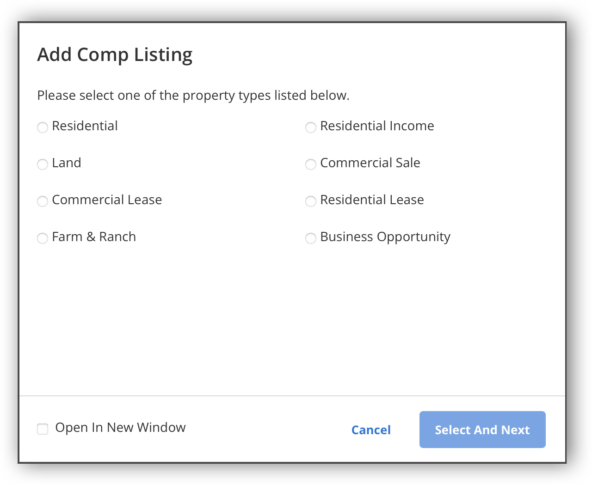This screenshot has width=592, height=485.
Task: Select Business Opportunity radio button
Action: click(x=310, y=238)
